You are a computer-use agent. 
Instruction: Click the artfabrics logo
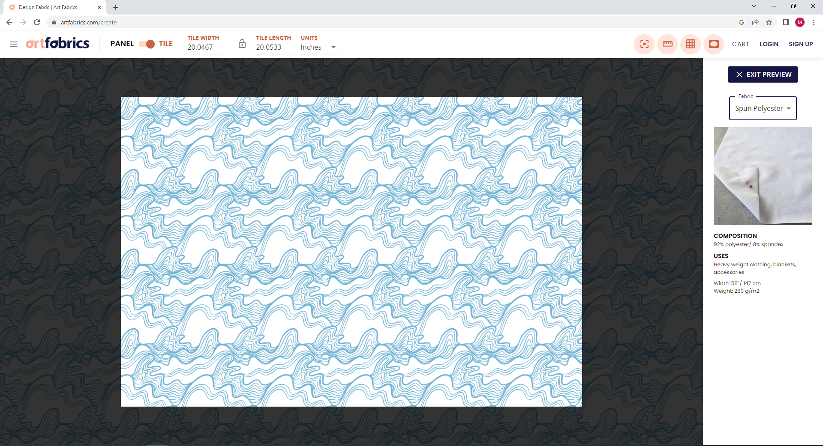(x=57, y=43)
